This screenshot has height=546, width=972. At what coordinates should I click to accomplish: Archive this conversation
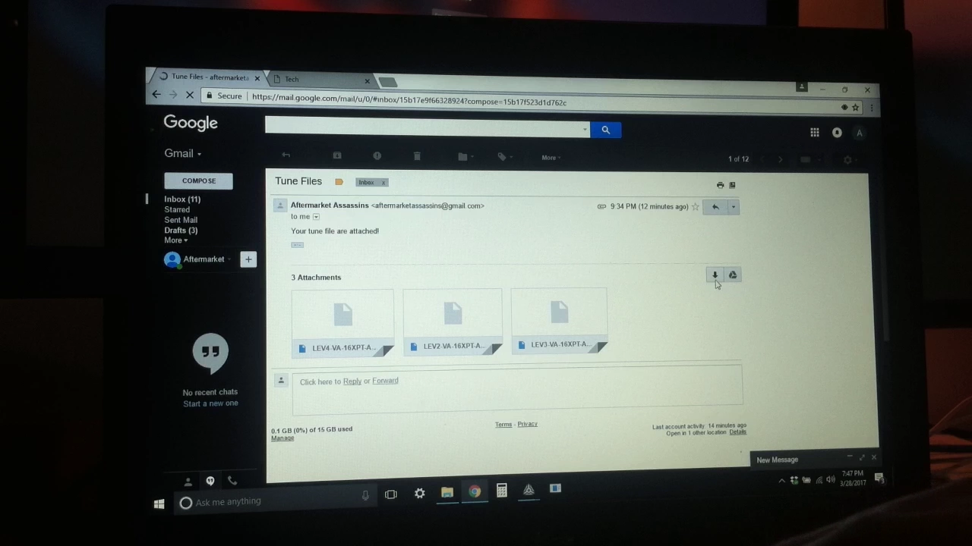click(x=337, y=155)
